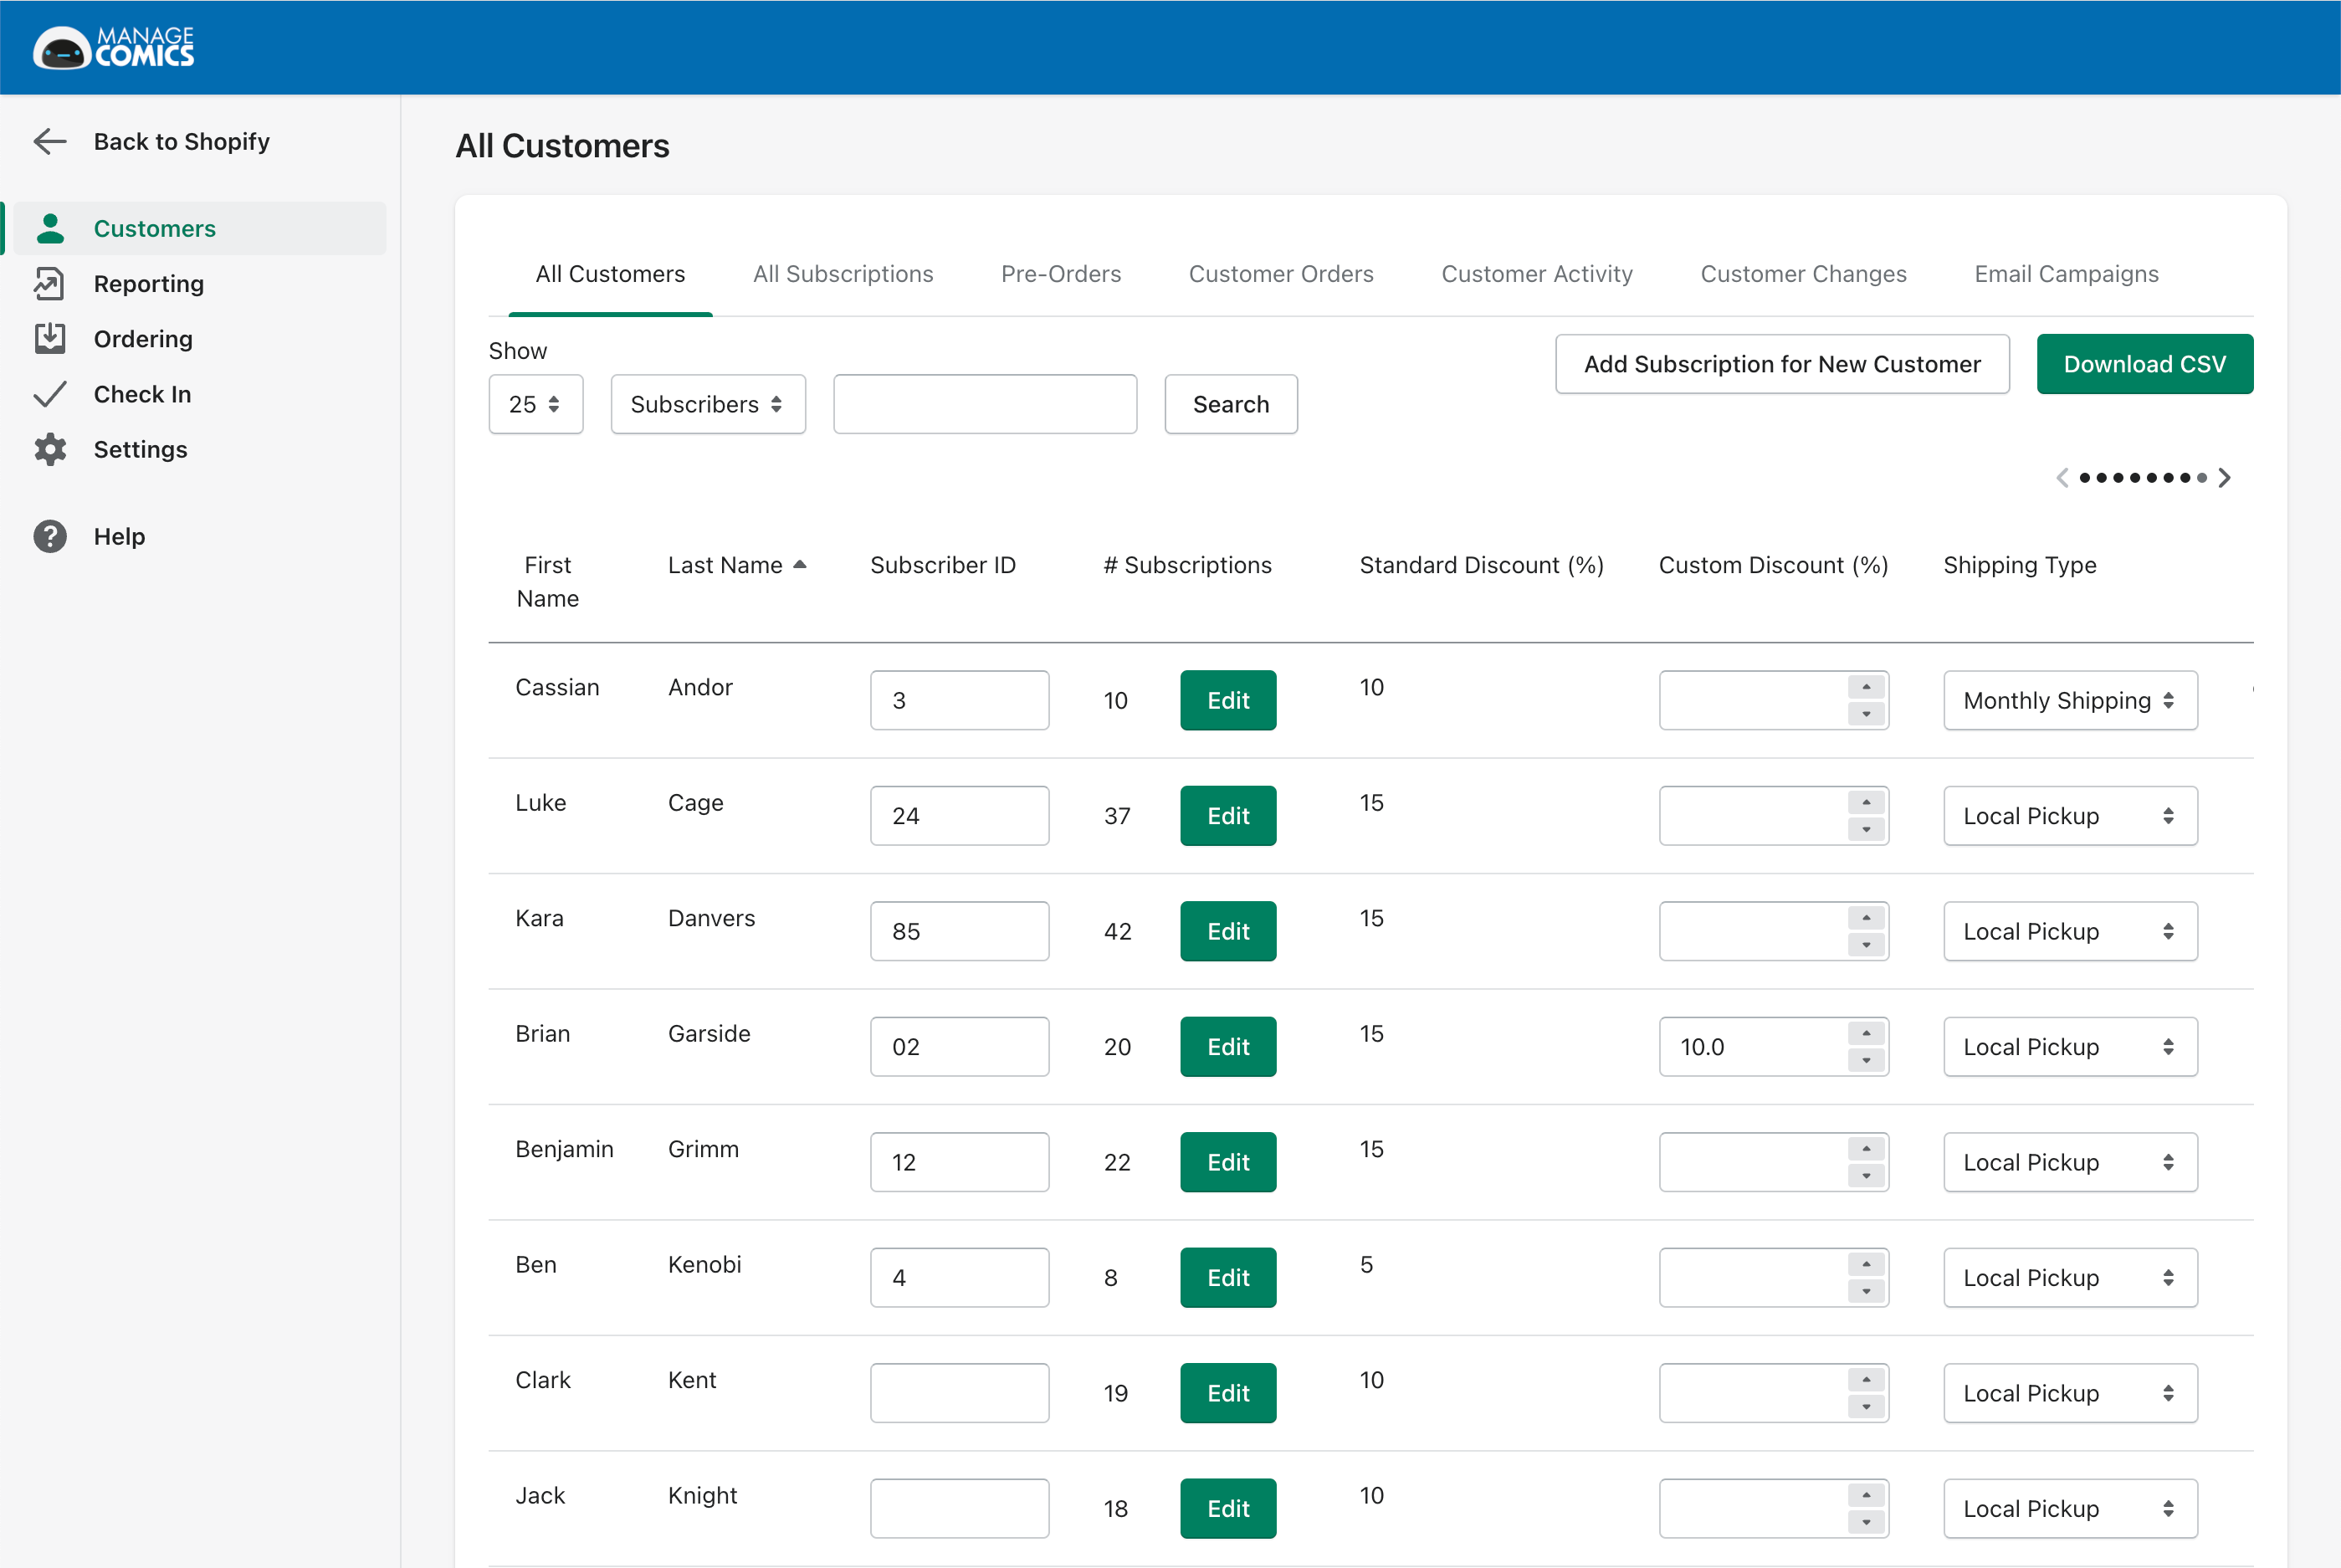Click the Ordering download icon
This screenshot has width=2341, height=1568.
(50, 339)
